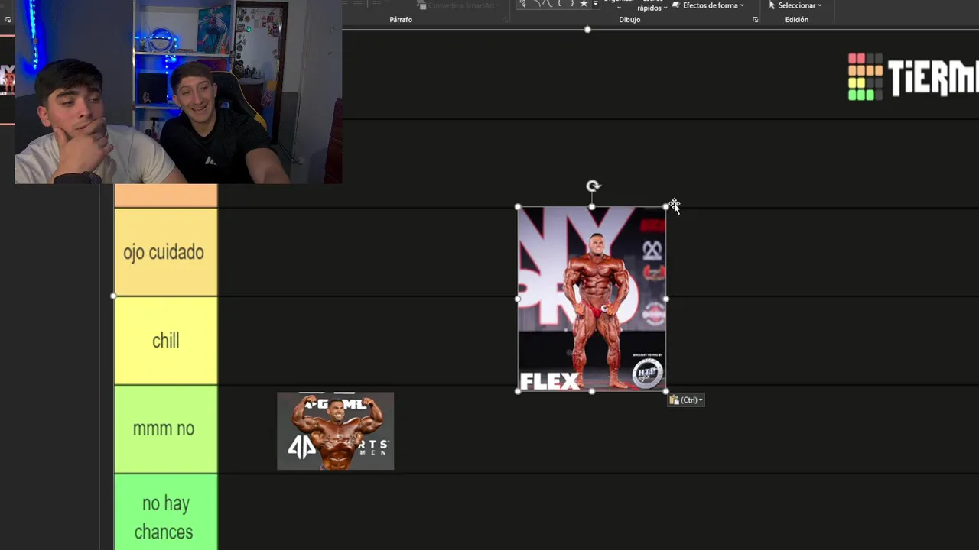
Task: Open the Seleccionar dropdown
Action: click(795, 5)
